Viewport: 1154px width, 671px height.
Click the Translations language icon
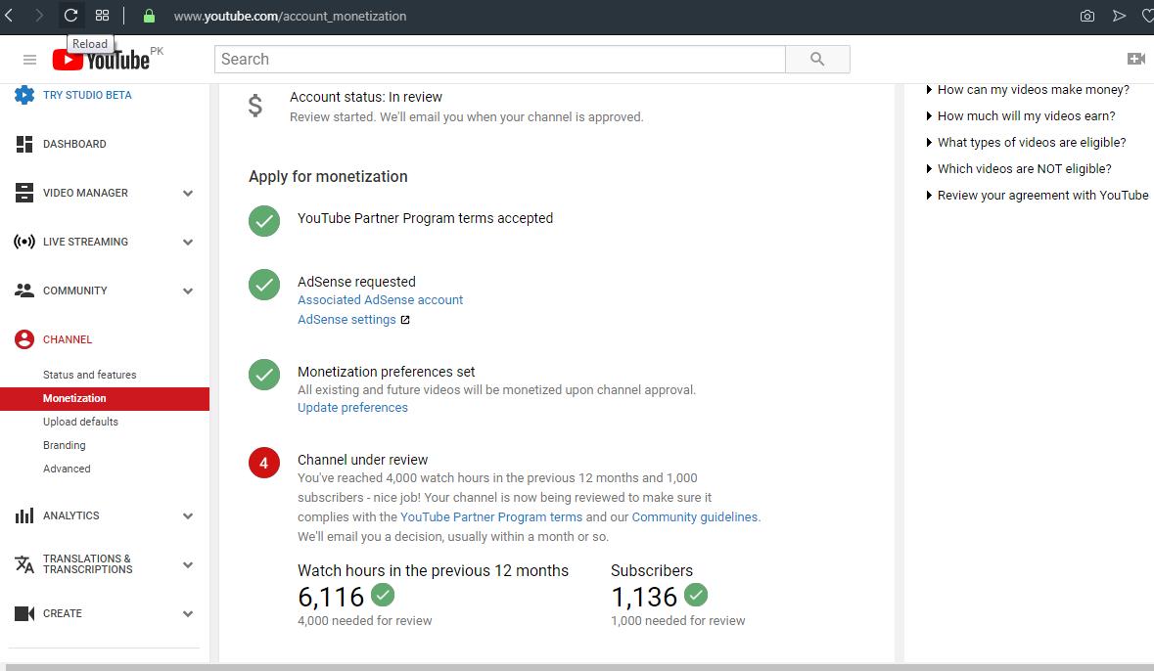point(24,564)
